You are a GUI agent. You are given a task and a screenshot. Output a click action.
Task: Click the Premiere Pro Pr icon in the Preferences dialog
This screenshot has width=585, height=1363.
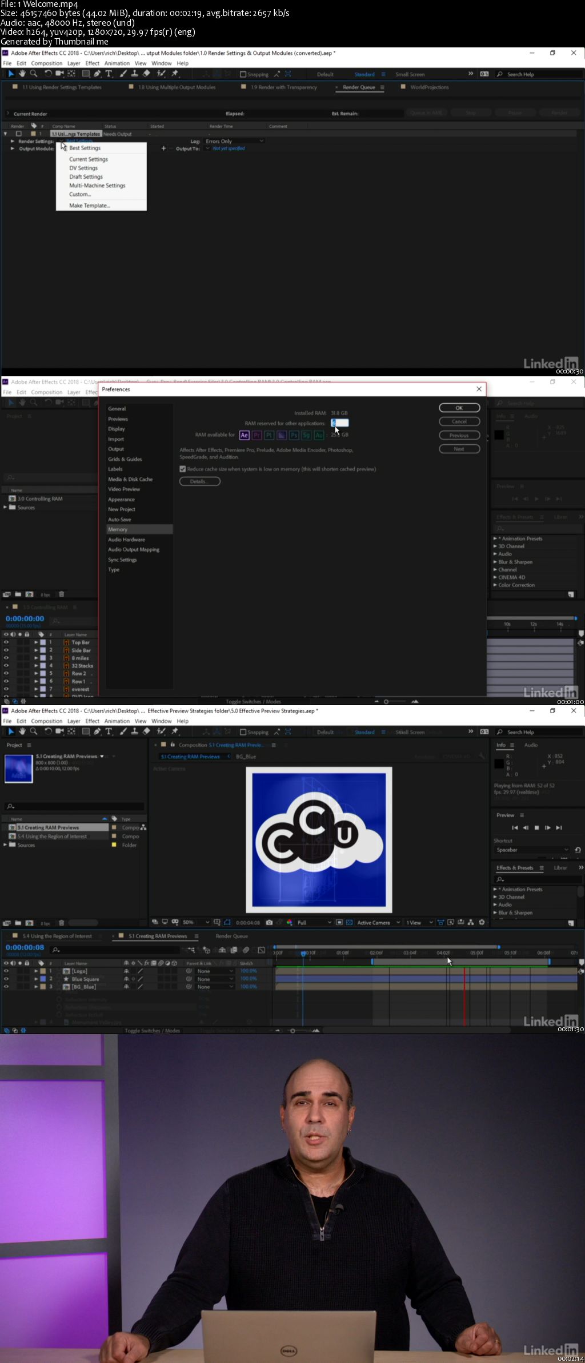(257, 435)
